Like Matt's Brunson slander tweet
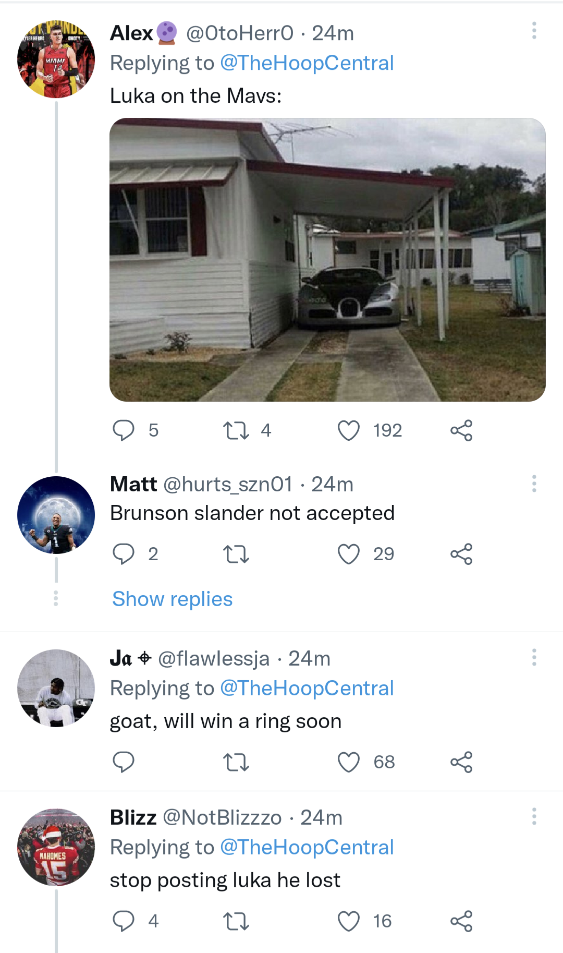Image resolution: width=563 pixels, height=953 pixels. [x=349, y=554]
